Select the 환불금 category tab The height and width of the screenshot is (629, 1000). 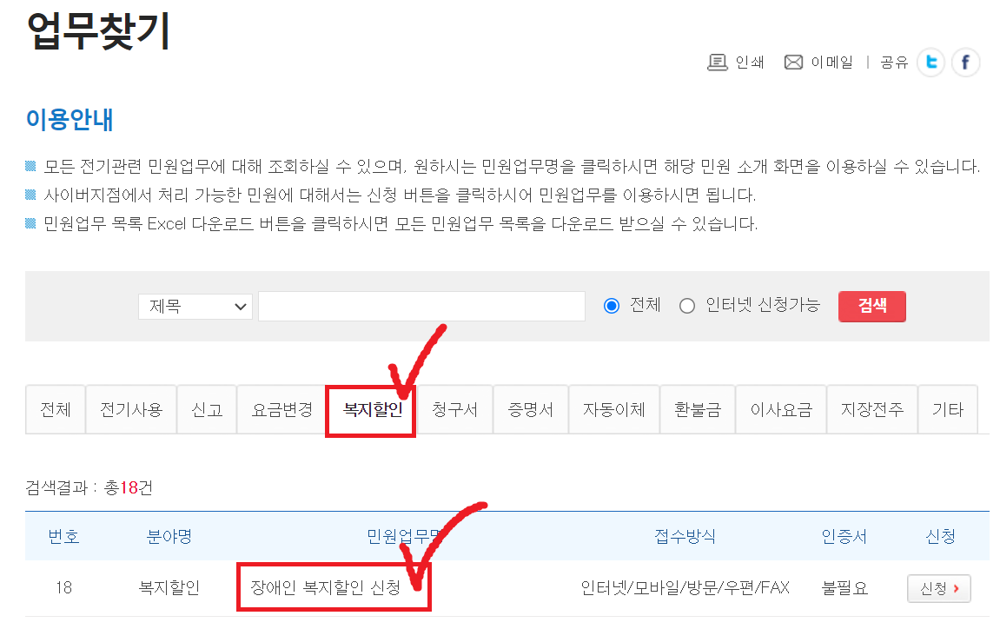698,408
